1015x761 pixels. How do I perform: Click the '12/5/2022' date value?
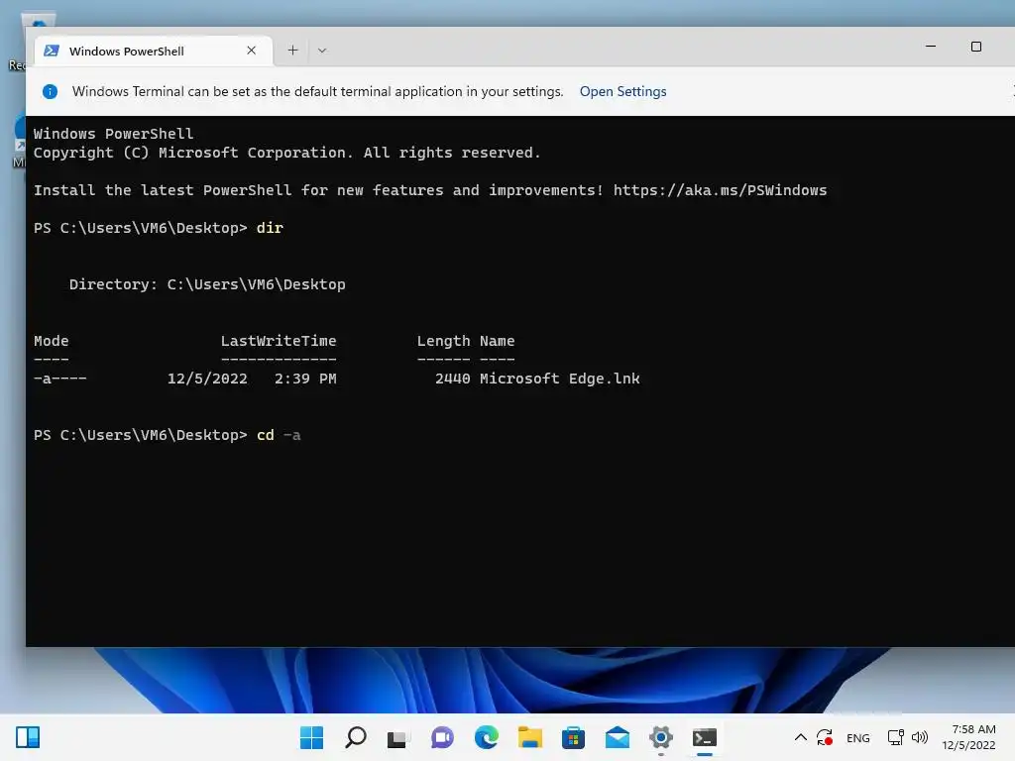[x=207, y=379]
